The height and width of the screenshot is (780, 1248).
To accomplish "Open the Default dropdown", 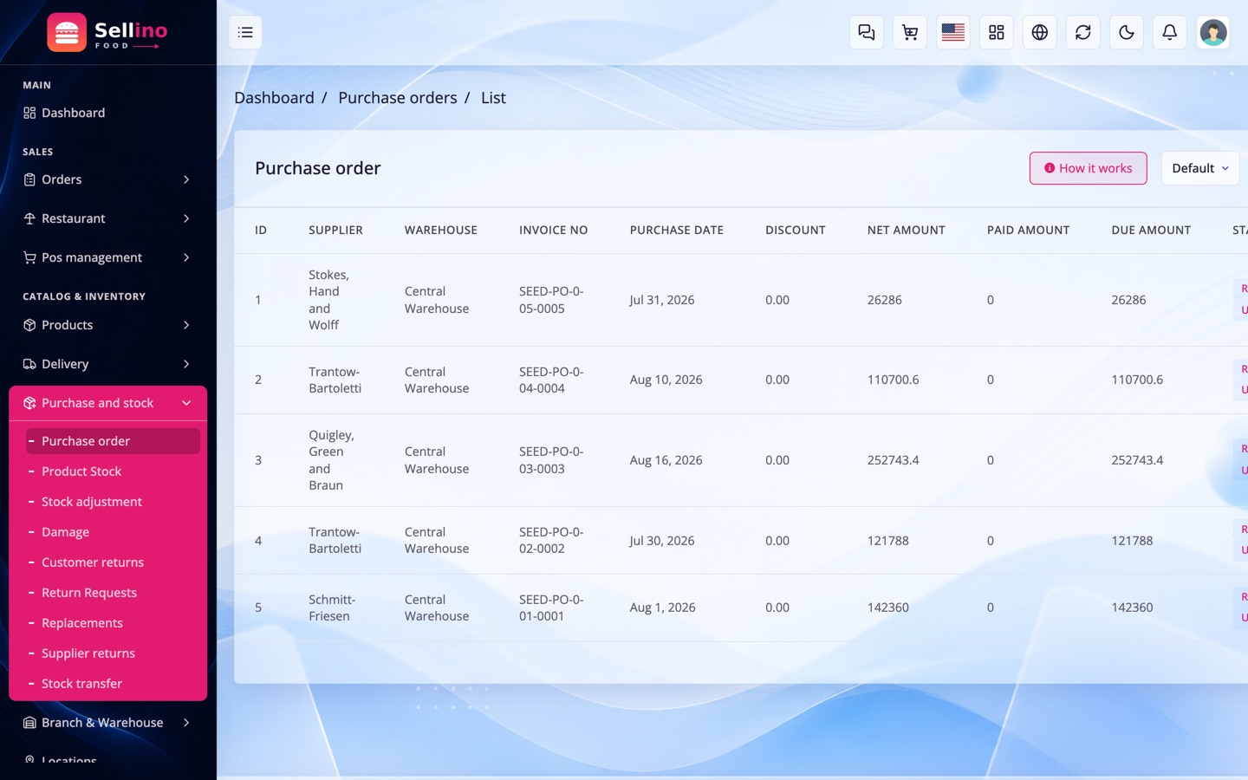I will tap(1200, 168).
